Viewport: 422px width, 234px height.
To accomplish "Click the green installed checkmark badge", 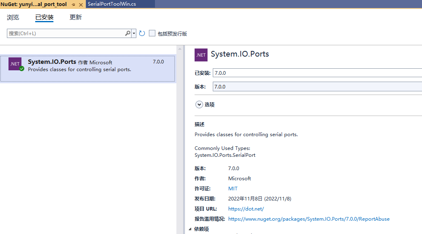I will pyautogui.click(x=21, y=69).
